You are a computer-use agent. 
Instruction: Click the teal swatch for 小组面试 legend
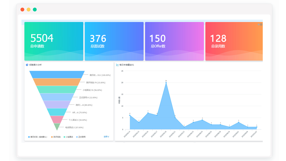pyautogui.click(x=64, y=137)
